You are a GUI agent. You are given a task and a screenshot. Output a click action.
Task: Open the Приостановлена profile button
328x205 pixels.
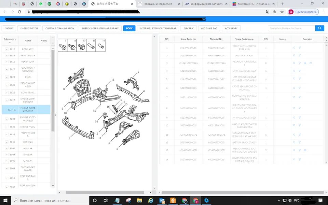tap(303, 12)
